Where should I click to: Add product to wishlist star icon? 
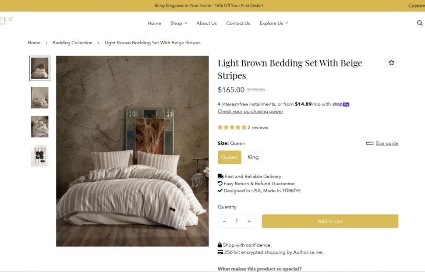391,63
